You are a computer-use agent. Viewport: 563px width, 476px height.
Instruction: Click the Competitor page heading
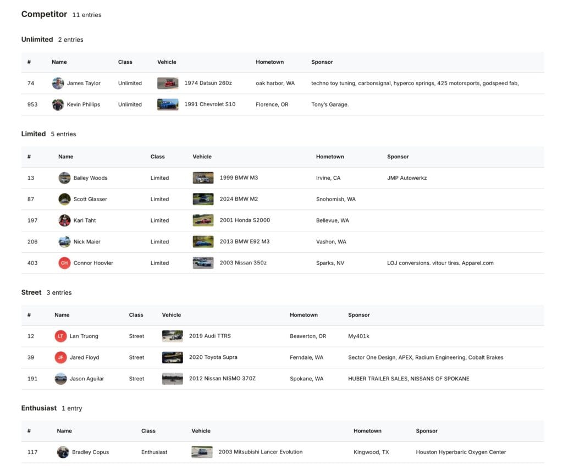(44, 14)
